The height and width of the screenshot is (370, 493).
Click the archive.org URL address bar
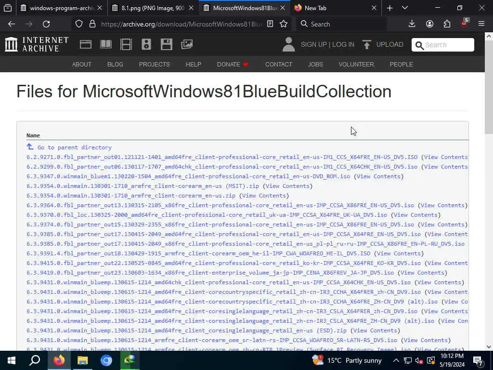click(181, 24)
